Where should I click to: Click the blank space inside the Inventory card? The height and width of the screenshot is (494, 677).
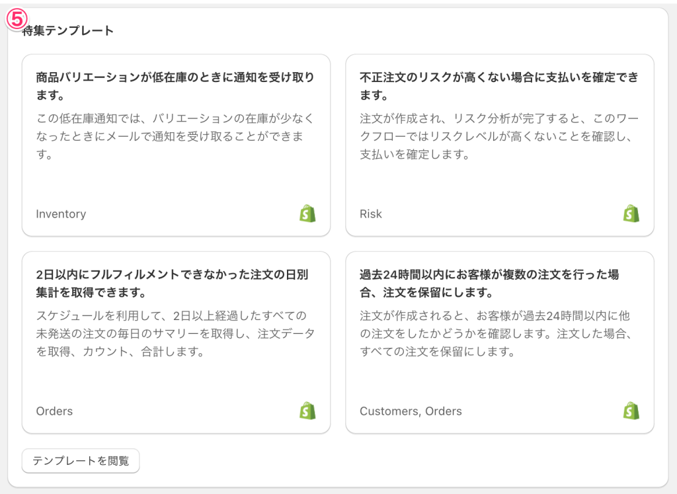click(x=175, y=182)
